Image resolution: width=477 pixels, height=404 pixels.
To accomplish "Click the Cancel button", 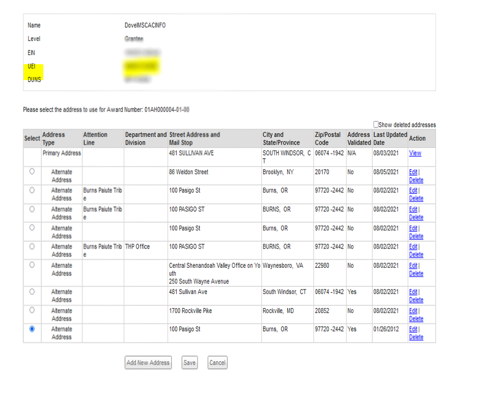I will pos(217,362).
